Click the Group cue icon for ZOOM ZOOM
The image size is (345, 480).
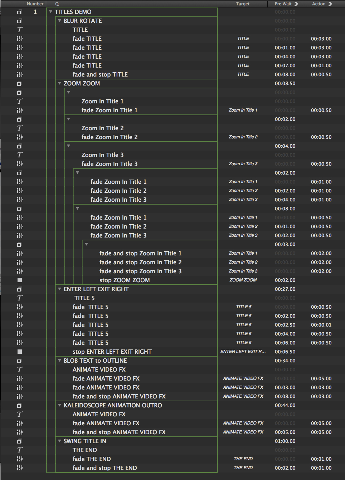click(19, 83)
